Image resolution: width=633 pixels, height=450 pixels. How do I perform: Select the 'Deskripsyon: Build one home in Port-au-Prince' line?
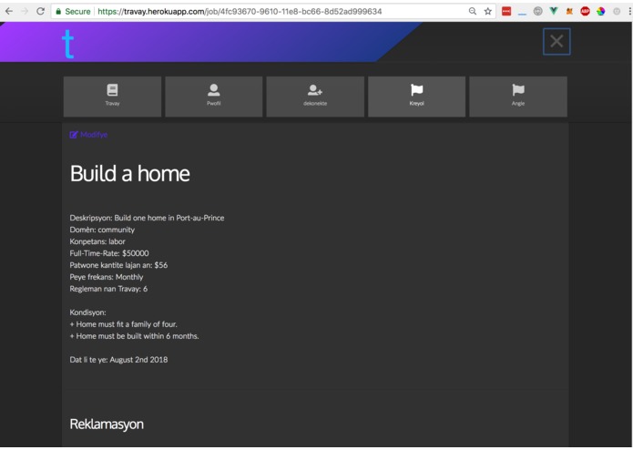click(x=147, y=218)
